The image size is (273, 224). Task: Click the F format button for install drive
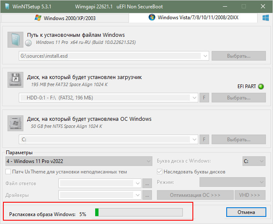(204, 140)
